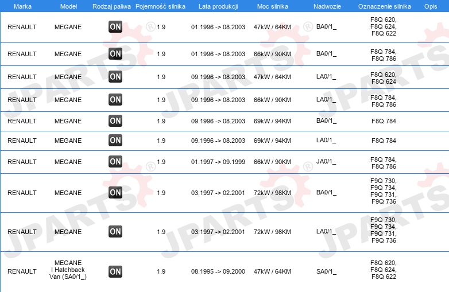Viewport: 449px width, 292px height.
Task: Select '66kW / 90KM' in the JA0/1_ row
Action: [x=272, y=162]
